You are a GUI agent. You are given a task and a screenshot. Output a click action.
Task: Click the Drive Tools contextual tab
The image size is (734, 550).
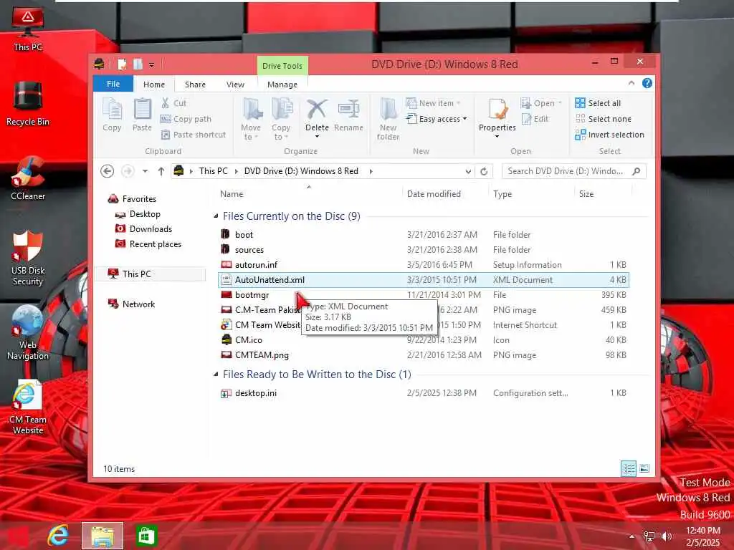[282, 66]
